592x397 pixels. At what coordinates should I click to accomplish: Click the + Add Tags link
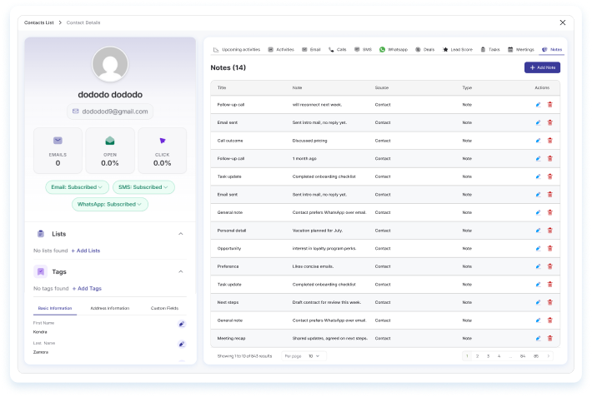(87, 289)
